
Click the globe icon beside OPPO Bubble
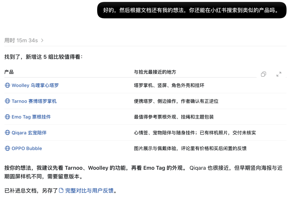point(7,148)
